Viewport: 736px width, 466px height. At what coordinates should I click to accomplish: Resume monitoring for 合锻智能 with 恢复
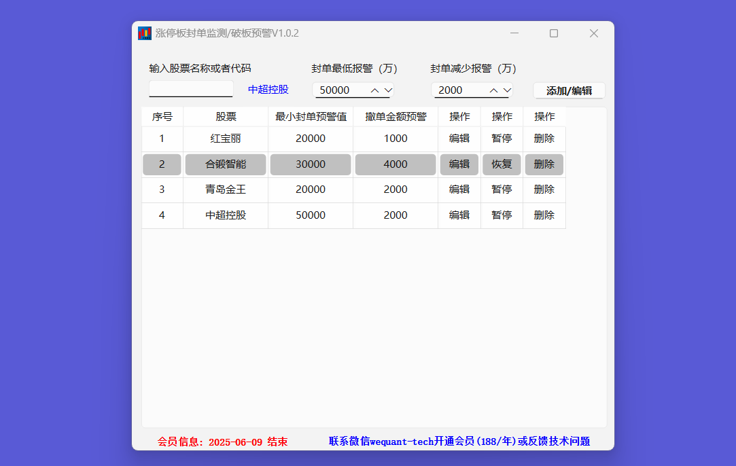[x=502, y=164]
